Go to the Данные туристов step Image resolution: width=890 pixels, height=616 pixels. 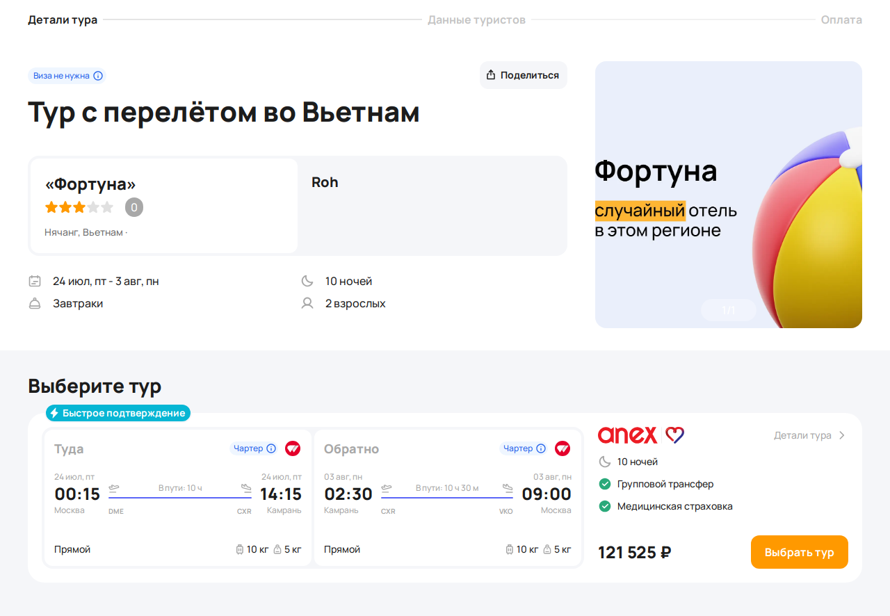tap(476, 19)
